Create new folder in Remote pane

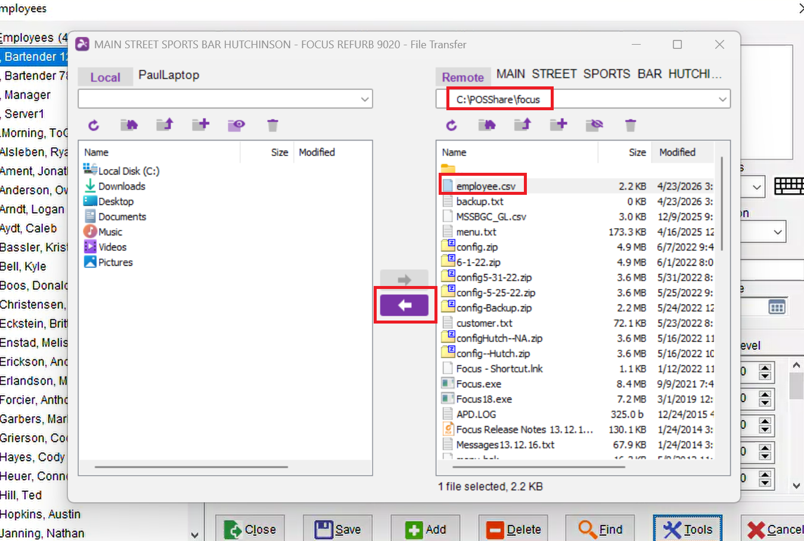click(558, 125)
